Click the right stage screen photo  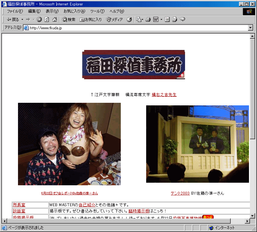pos(198,144)
